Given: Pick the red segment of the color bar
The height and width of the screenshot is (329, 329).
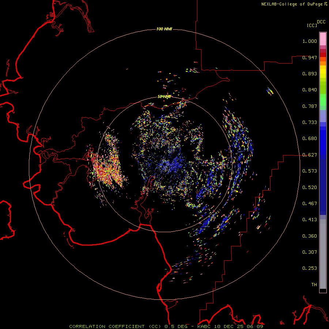Looking at the screenshot, I should pos(323,55).
